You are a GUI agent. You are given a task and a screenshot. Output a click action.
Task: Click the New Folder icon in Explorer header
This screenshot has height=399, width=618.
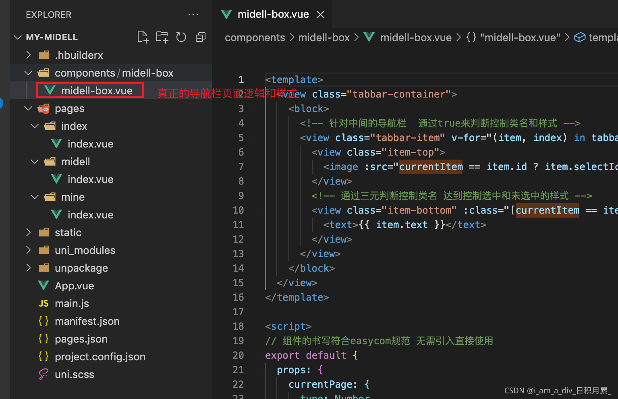pyautogui.click(x=162, y=37)
